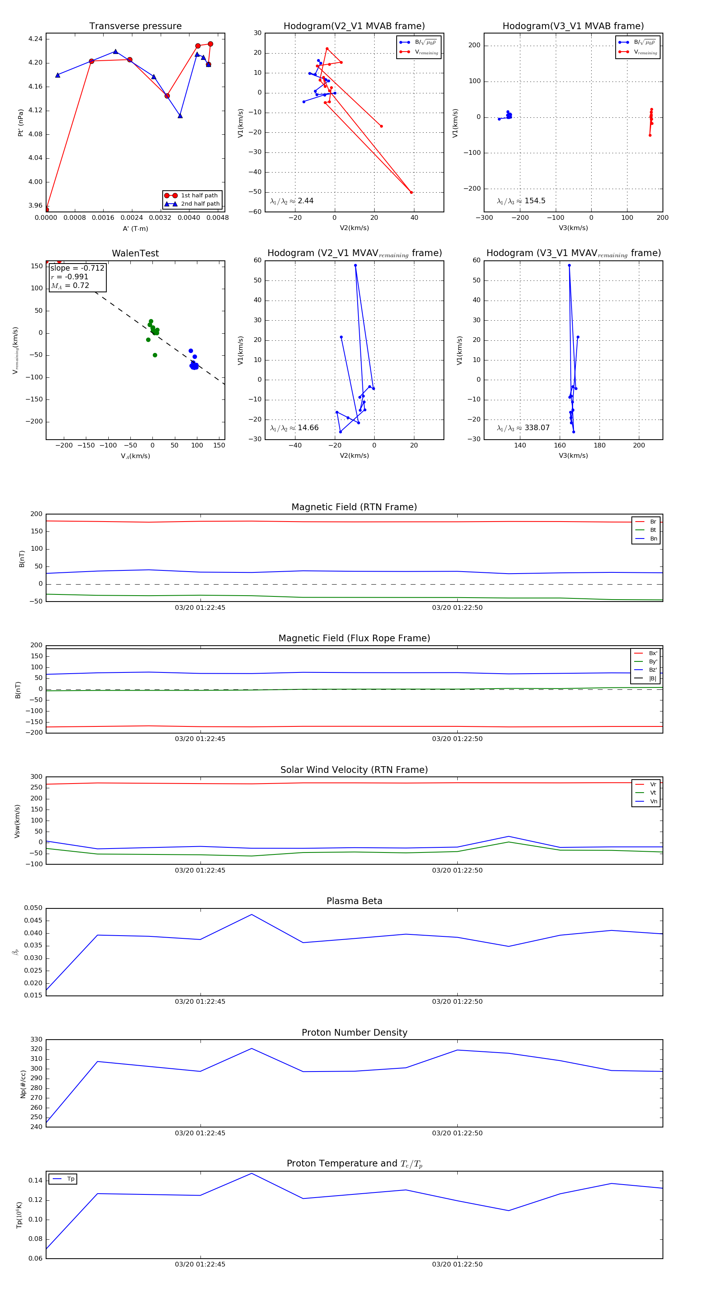The width and height of the screenshot is (709, 1300).
Task: Select the 'Hodogram(V3_V1 MVAB frame)' title
Action: pos(573,26)
